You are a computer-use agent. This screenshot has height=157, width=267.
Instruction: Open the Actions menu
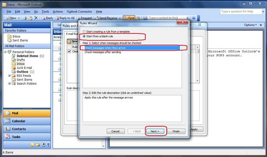tap(58, 12)
